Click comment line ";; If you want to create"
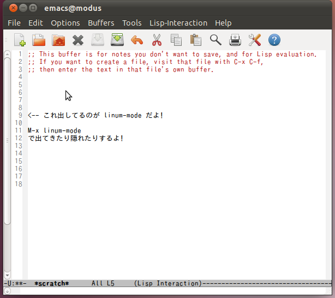 146,62
